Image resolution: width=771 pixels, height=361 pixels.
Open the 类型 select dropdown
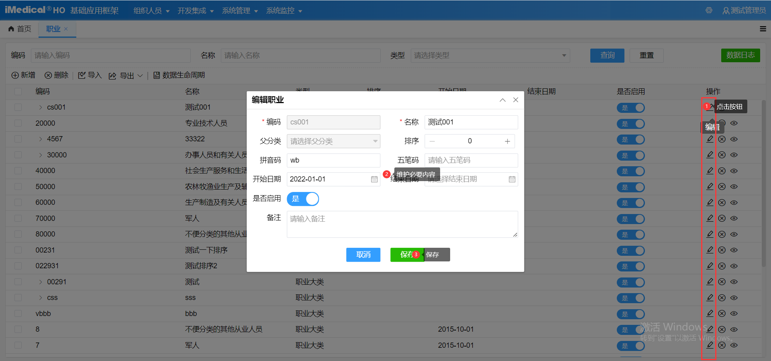click(x=490, y=55)
